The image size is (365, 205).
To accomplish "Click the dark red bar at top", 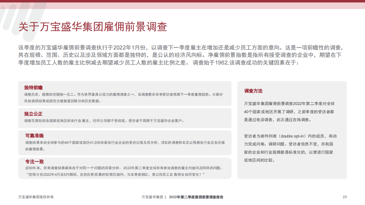I will [x=182, y=1].
